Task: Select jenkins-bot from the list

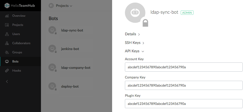Action: pyautogui.click(x=70, y=49)
